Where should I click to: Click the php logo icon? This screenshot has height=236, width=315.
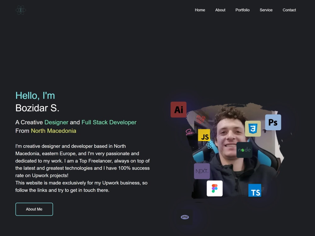click(185, 217)
